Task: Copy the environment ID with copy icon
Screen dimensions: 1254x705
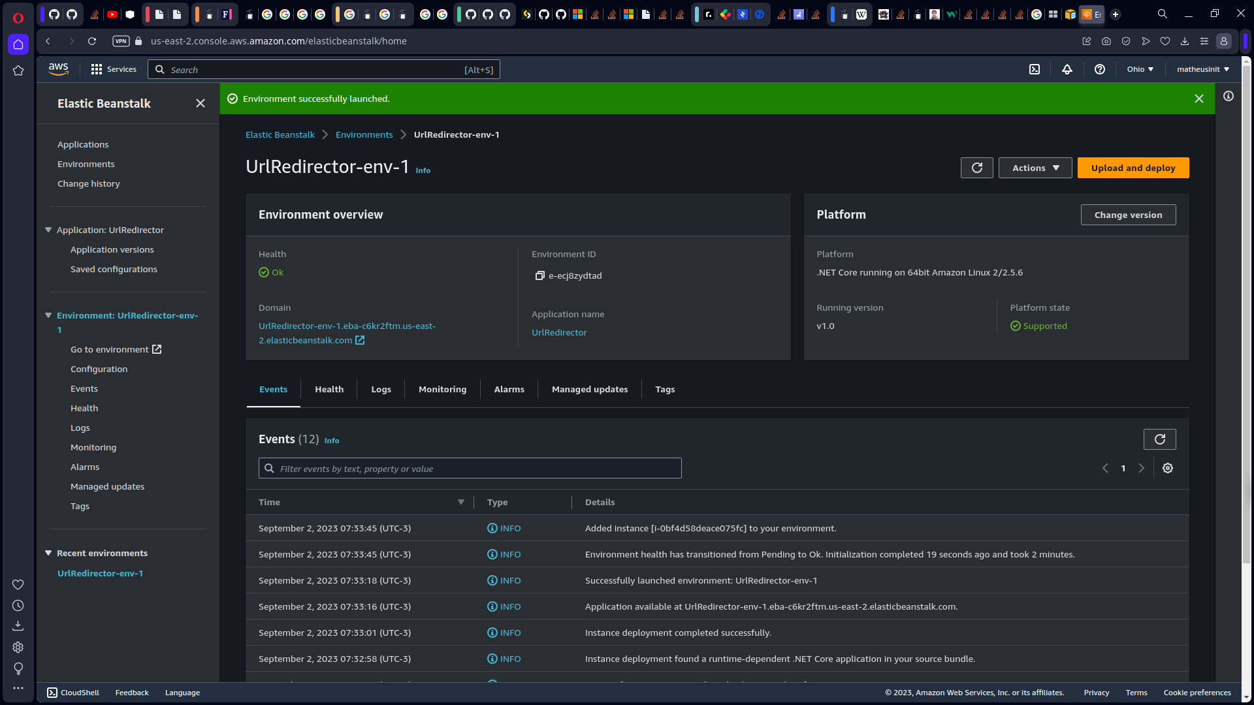Action: point(539,275)
